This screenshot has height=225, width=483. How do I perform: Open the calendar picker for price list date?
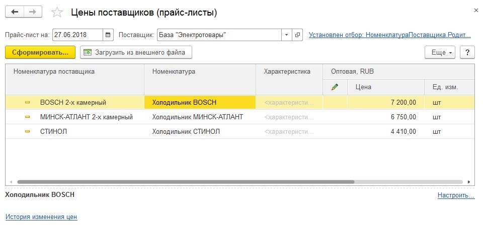coord(108,35)
